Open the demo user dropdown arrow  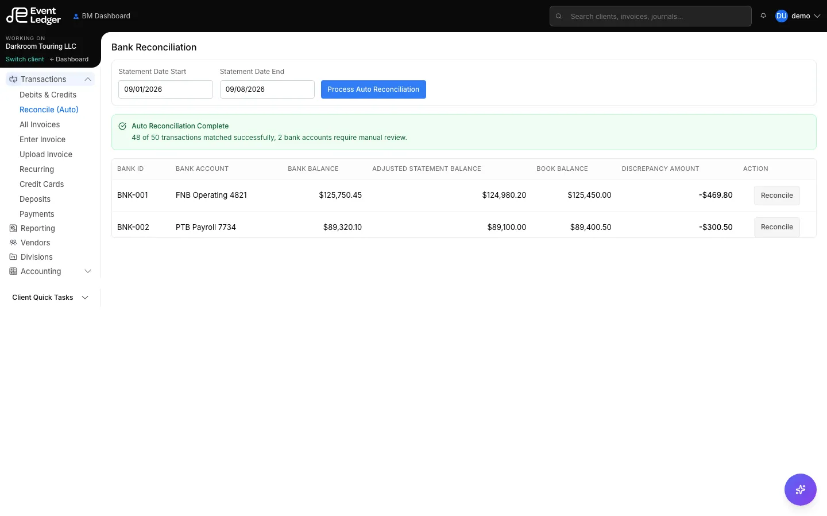pyautogui.click(x=817, y=16)
